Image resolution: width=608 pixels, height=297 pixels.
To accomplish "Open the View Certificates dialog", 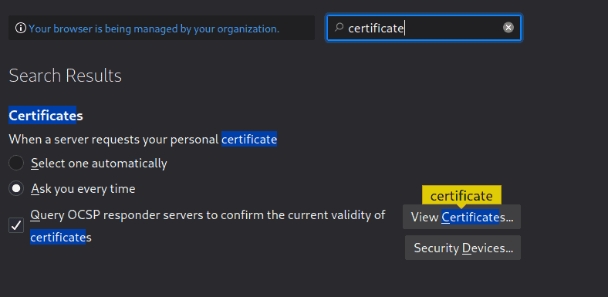I will (462, 217).
